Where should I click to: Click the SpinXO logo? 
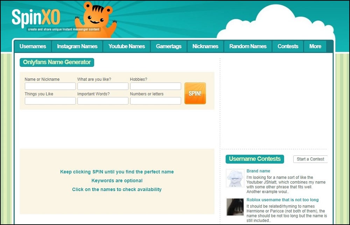36,18
